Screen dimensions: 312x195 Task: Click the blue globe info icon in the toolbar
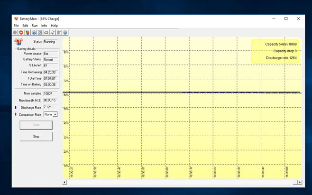[34, 33]
